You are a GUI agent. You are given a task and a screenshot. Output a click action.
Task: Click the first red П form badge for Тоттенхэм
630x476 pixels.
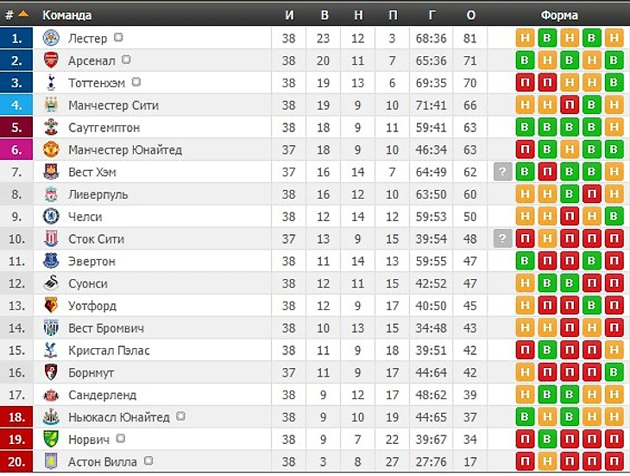[x=525, y=83]
